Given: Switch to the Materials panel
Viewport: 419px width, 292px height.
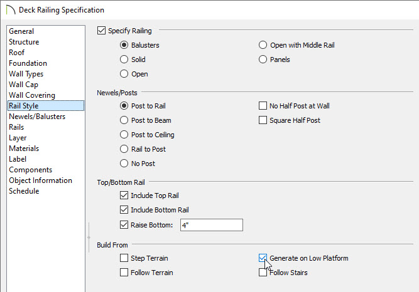Looking at the screenshot, I should pyautogui.click(x=24, y=149).
